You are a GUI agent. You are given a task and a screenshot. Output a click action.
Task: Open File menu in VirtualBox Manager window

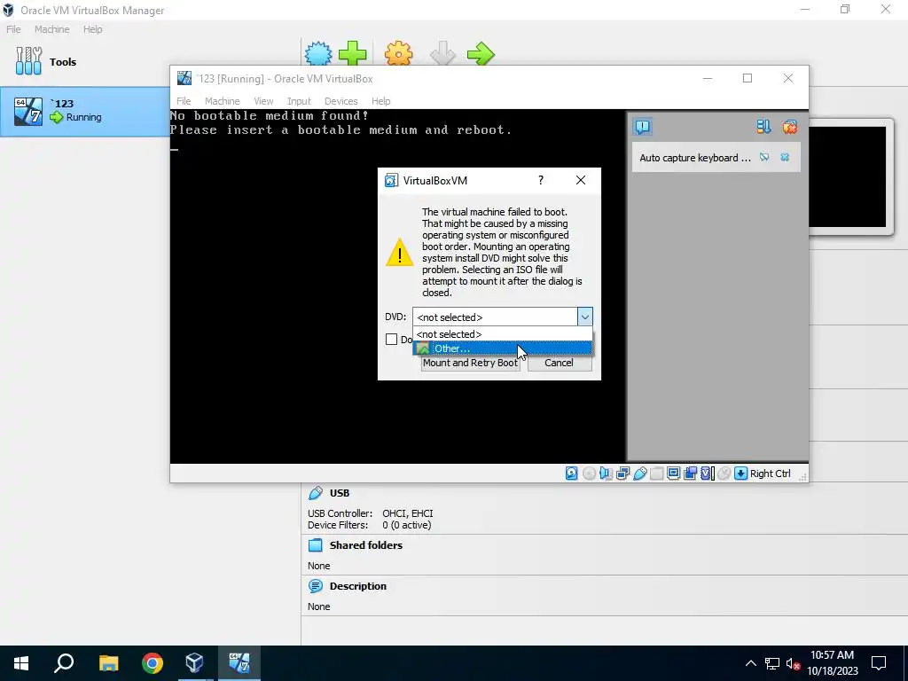coord(13,29)
